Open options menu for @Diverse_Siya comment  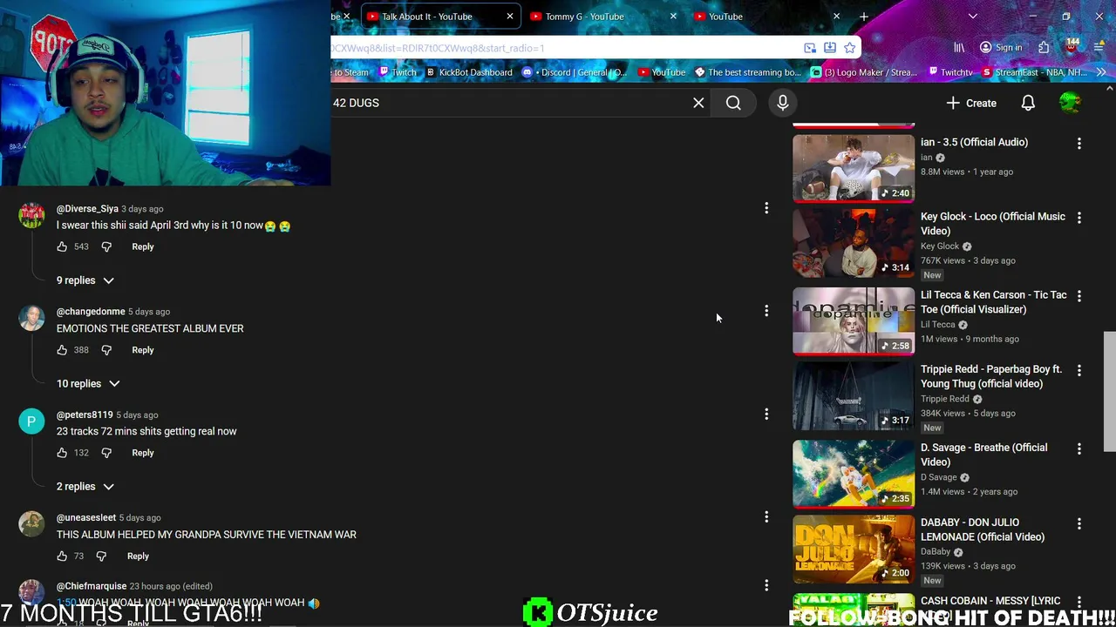pyautogui.click(x=766, y=208)
